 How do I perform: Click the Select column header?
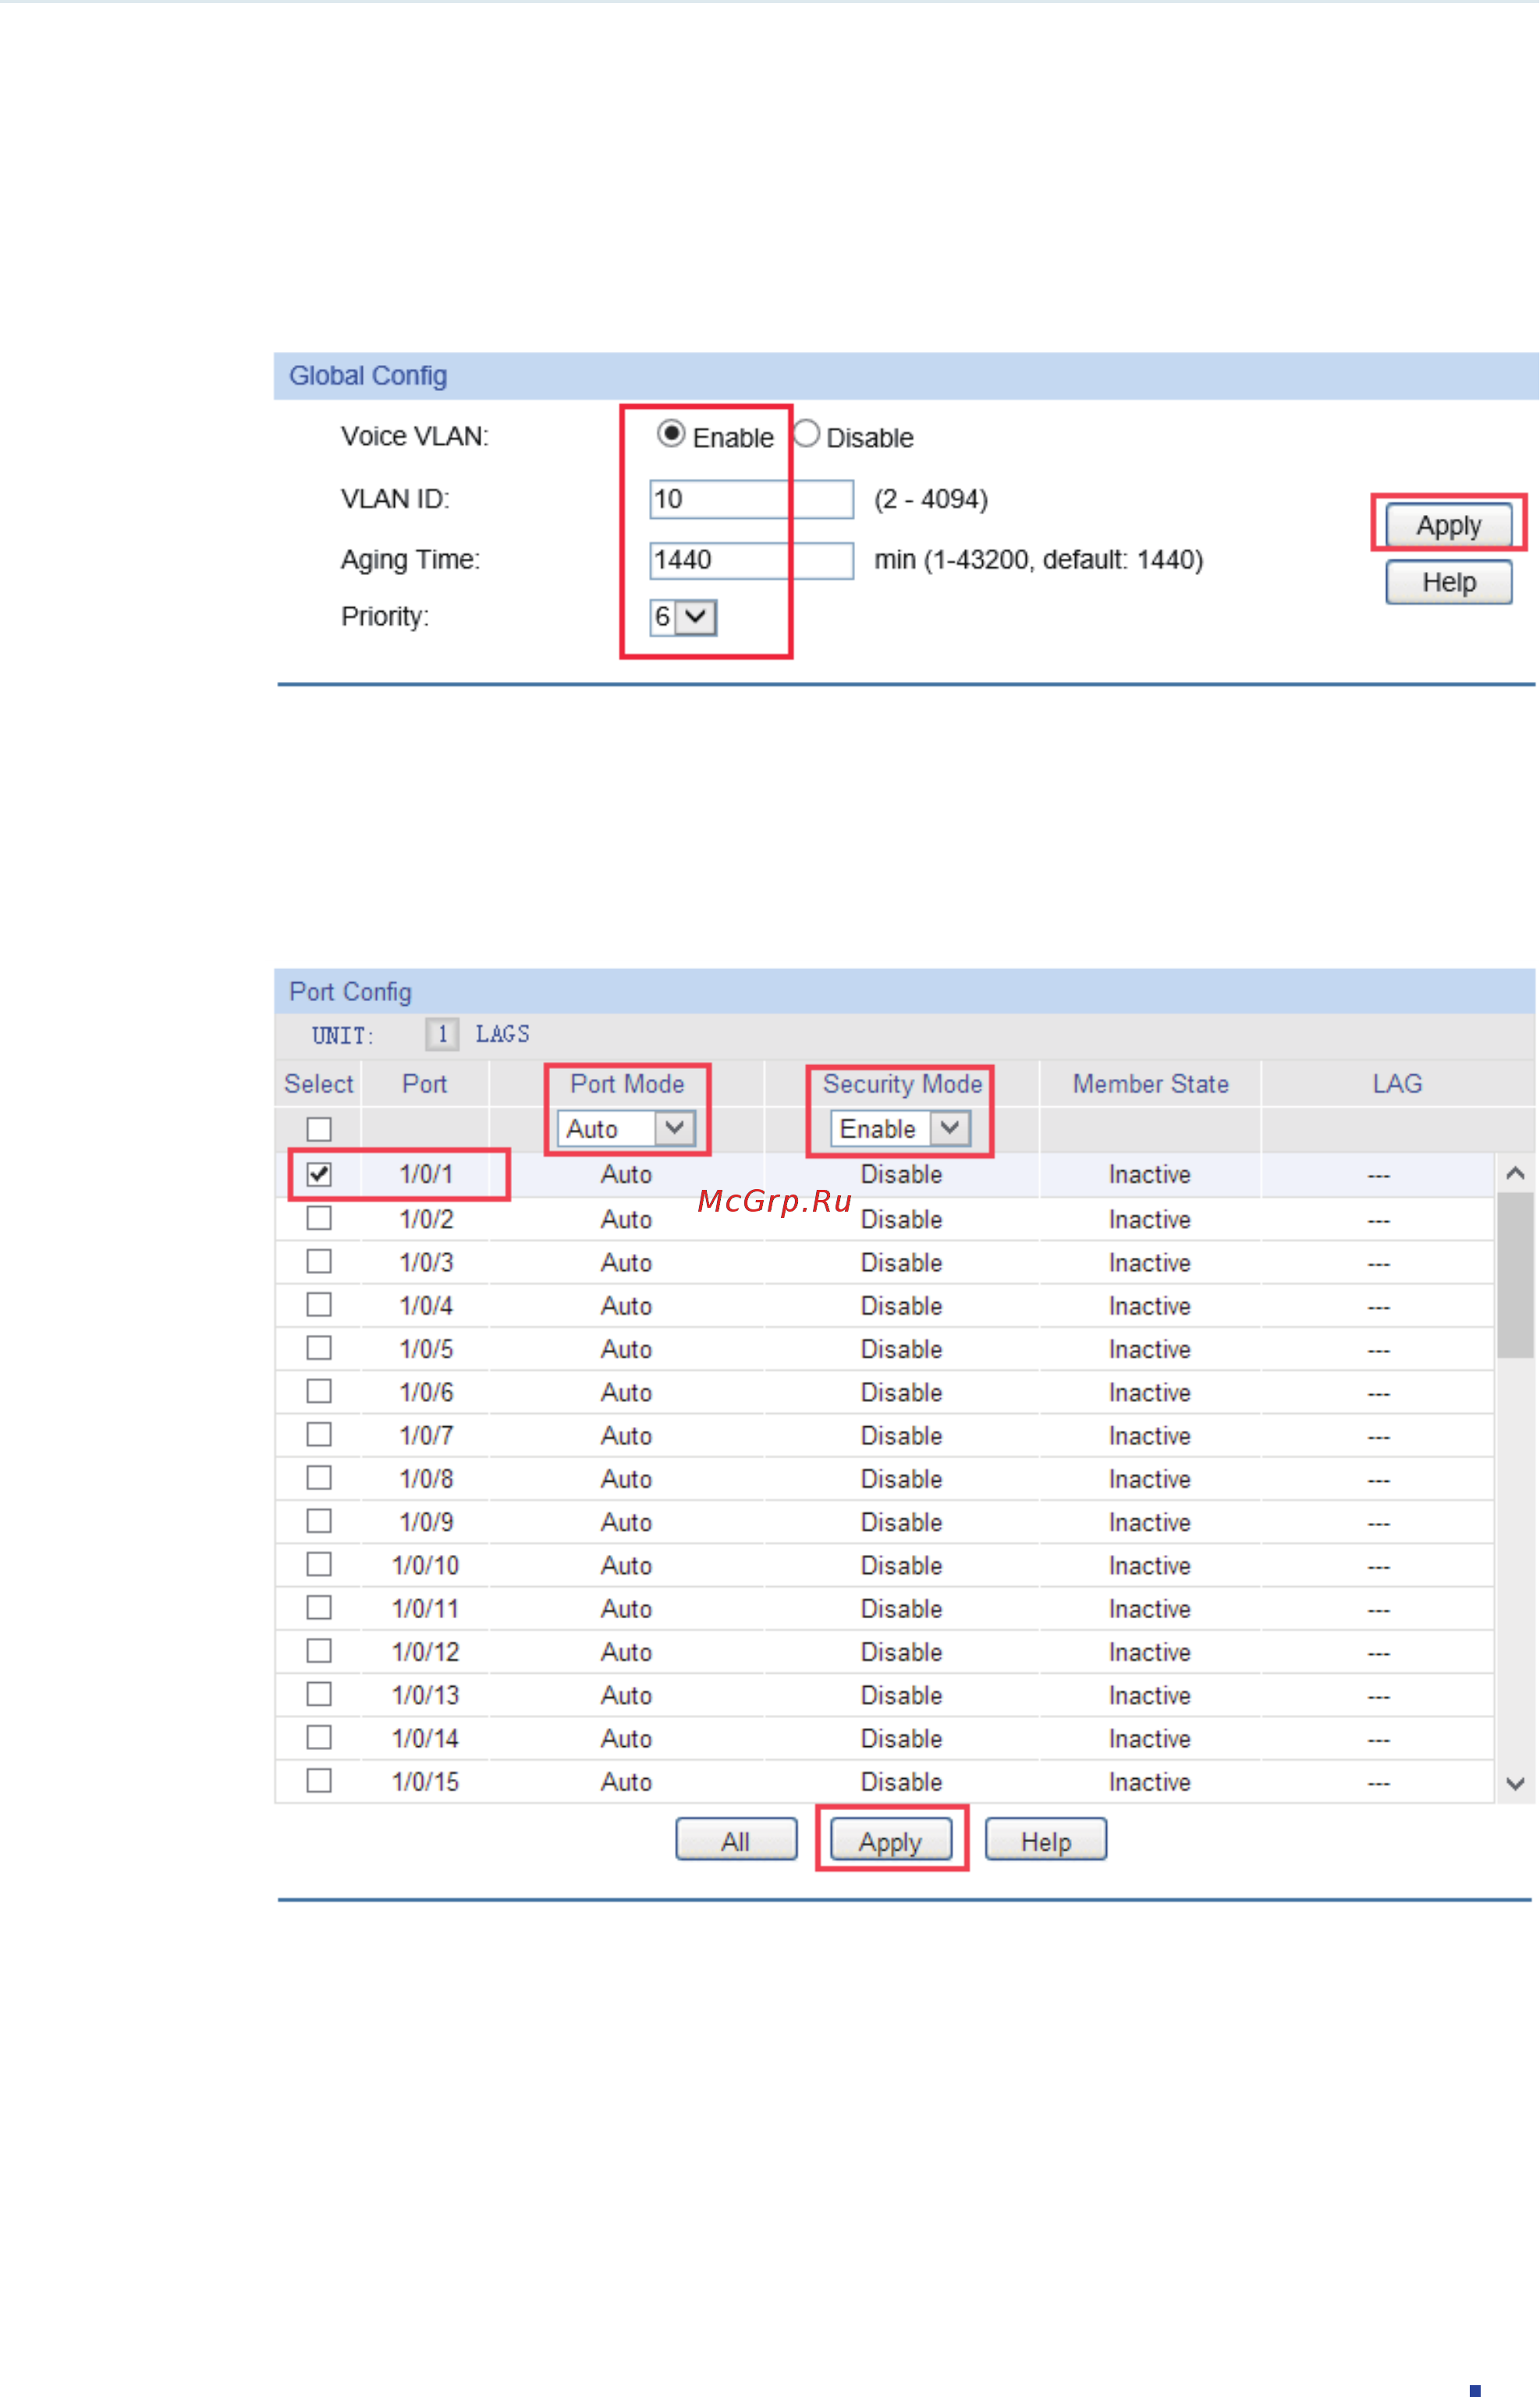[319, 1084]
